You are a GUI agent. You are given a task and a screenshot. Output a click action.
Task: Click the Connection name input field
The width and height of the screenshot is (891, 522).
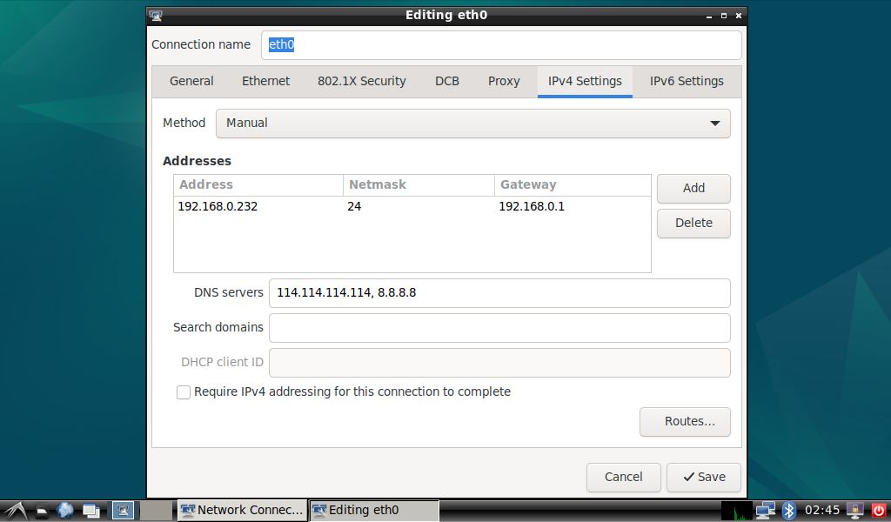click(x=501, y=45)
